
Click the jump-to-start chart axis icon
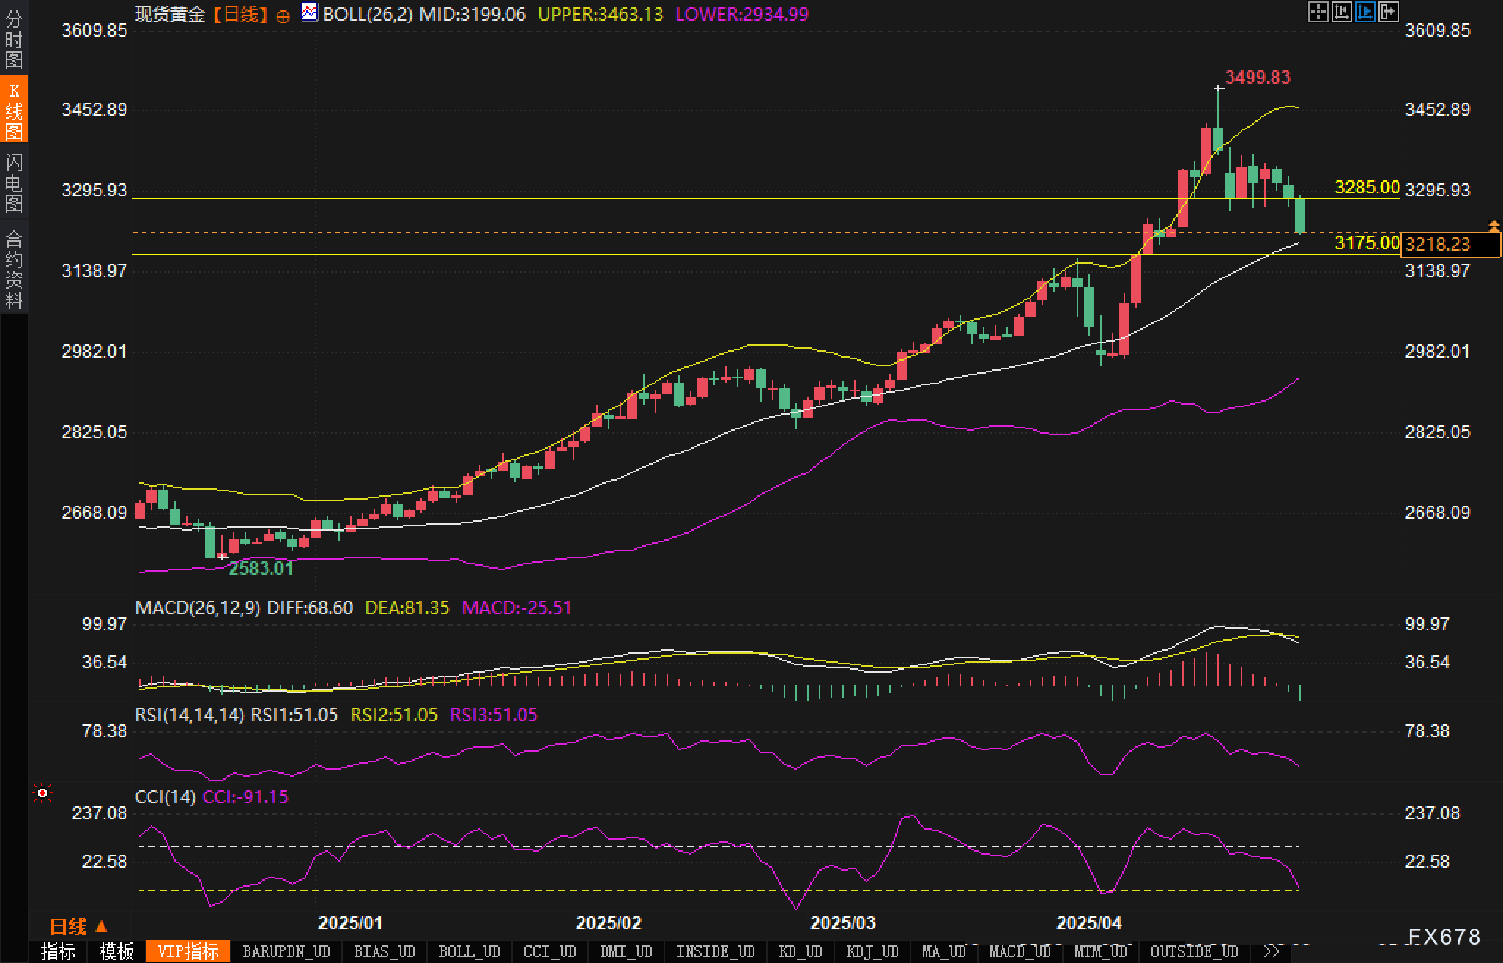(x=1341, y=12)
